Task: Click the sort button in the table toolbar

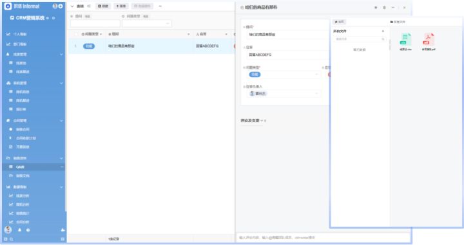Action: click(121, 6)
